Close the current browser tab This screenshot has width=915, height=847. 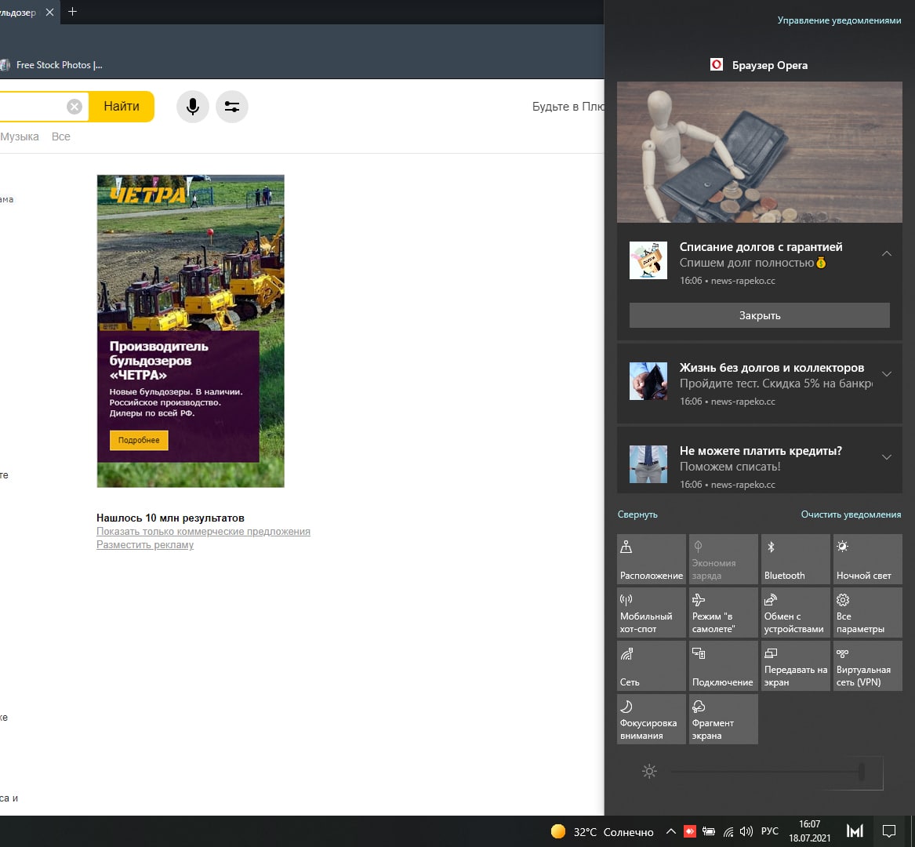point(50,13)
